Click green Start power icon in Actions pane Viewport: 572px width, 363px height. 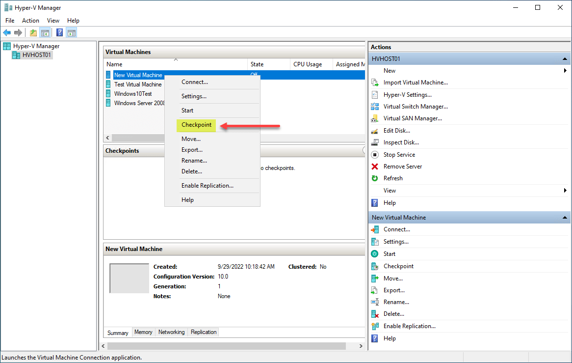click(375, 254)
